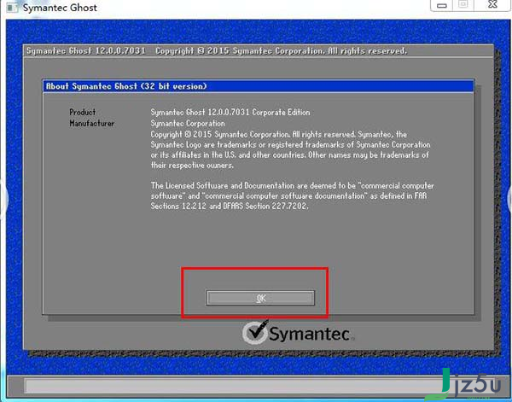Minimize the Symantec Ghost window
This screenshot has width=512, height=402.
(442, 6)
